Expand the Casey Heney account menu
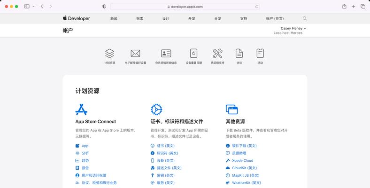 coord(293,28)
